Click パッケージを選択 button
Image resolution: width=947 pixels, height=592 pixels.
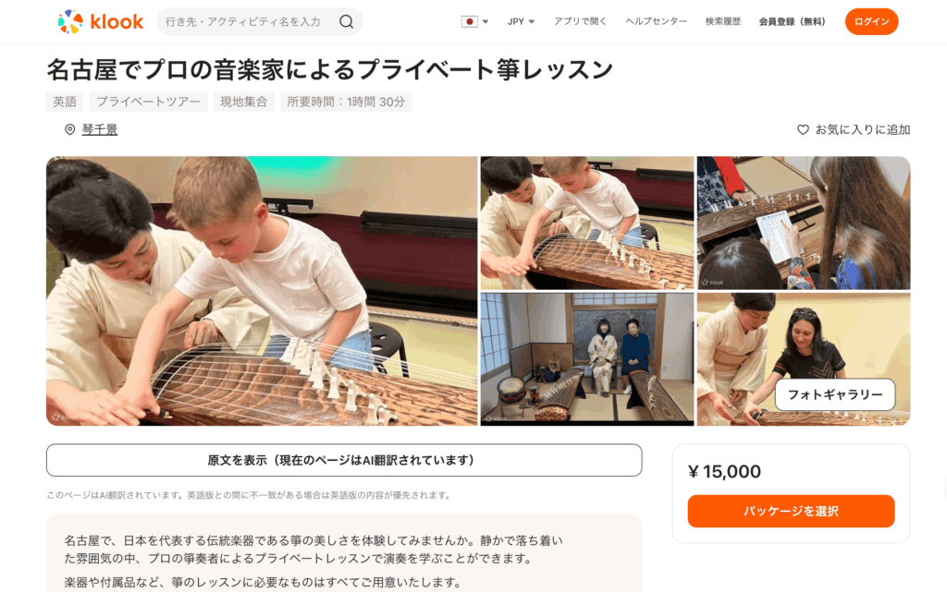pyautogui.click(x=791, y=512)
